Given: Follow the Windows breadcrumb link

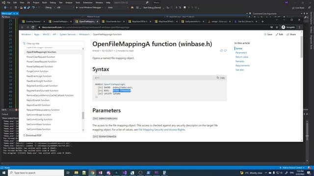Looking at the screenshot, I should (26, 34).
